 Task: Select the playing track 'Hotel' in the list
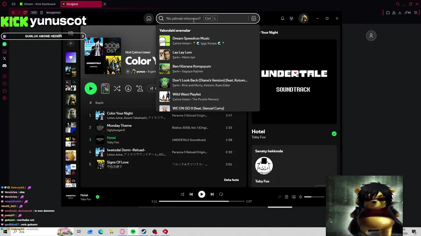click(163, 140)
